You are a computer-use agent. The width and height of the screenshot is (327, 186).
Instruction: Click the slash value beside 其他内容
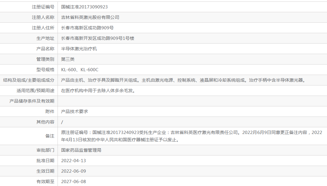(x=62, y=122)
